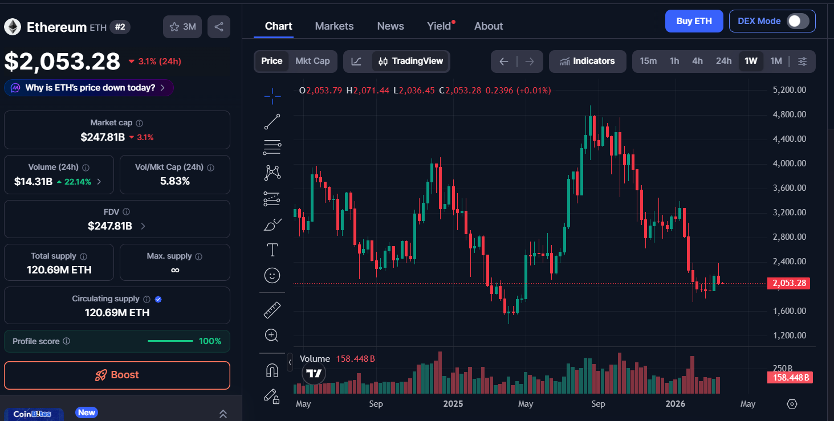
Task: Set chart interval to 24h
Action: tap(723, 61)
